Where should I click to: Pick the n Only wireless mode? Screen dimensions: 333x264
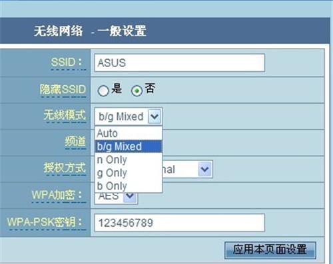click(x=129, y=160)
